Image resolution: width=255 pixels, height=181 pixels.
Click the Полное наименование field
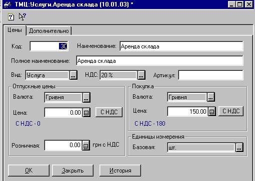pyautogui.click(x=159, y=61)
